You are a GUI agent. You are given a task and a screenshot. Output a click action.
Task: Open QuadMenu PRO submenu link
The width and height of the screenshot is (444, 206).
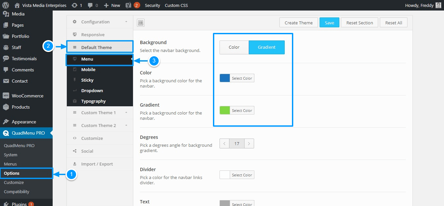point(19,145)
